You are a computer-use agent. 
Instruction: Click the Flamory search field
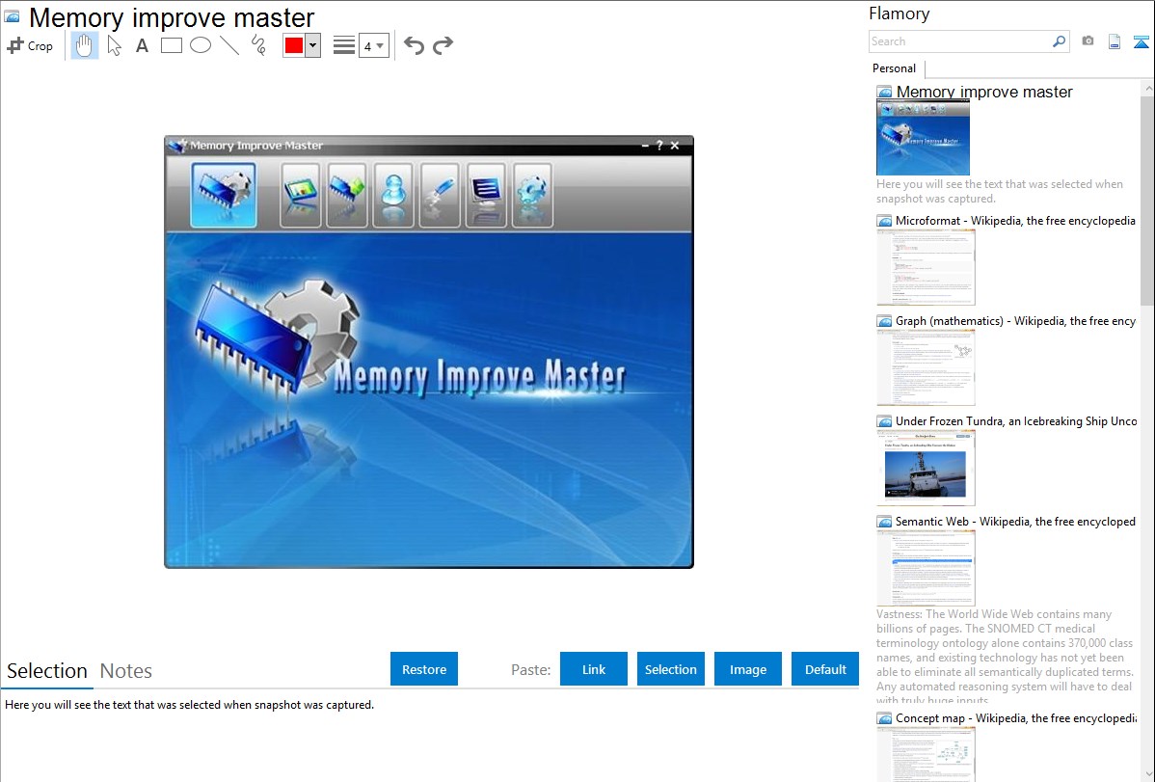click(x=960, y=41)
